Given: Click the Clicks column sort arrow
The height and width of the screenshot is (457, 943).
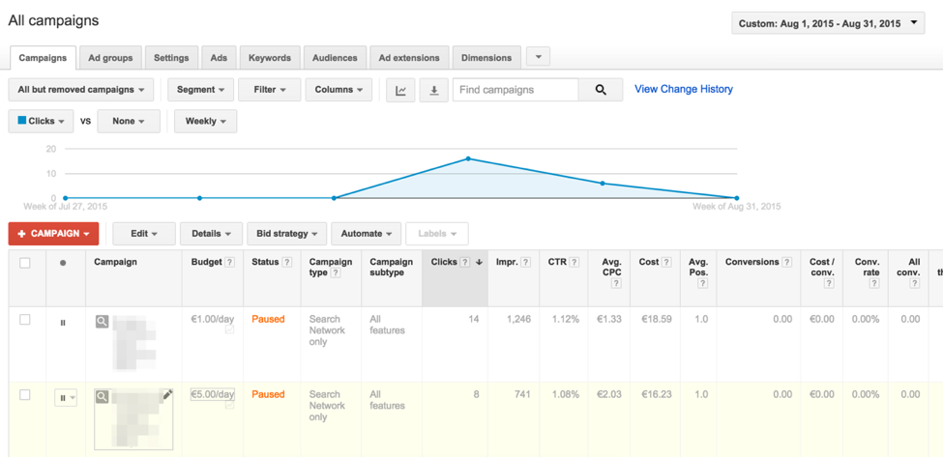Looking at the screenshot, I should 479,263.
